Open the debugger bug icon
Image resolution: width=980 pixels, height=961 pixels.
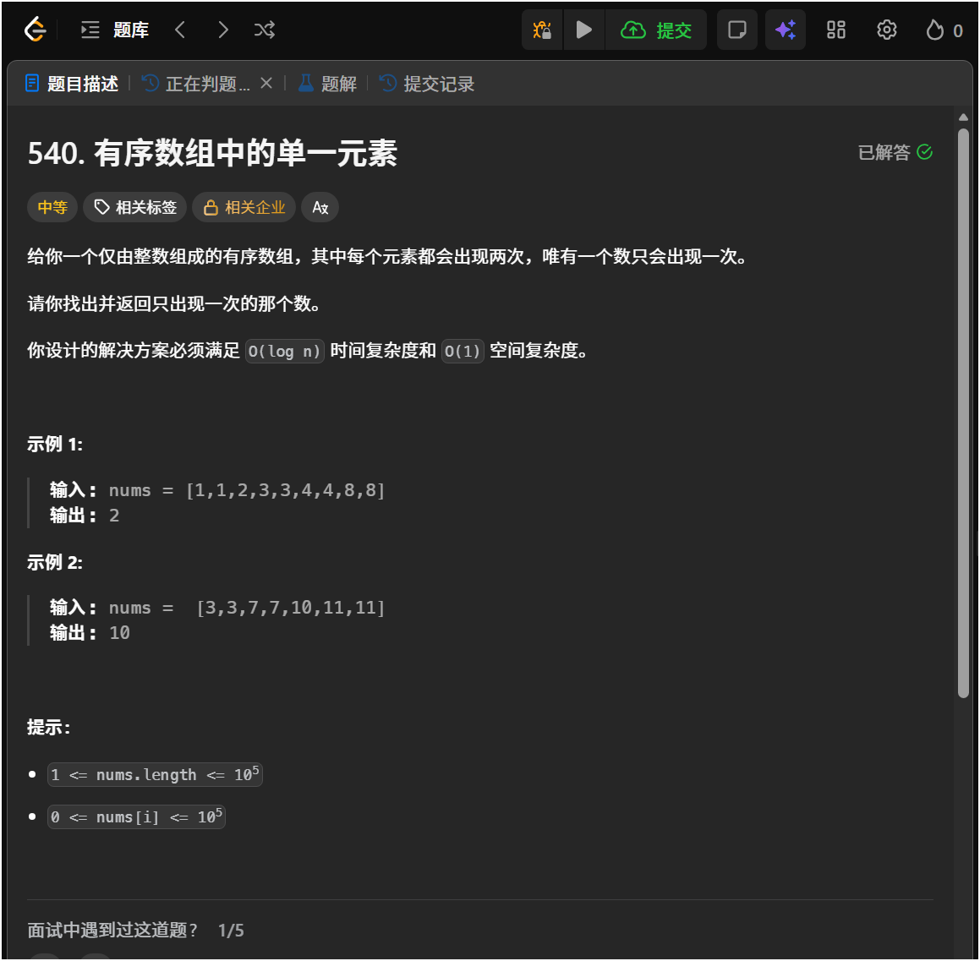(542, 30)
